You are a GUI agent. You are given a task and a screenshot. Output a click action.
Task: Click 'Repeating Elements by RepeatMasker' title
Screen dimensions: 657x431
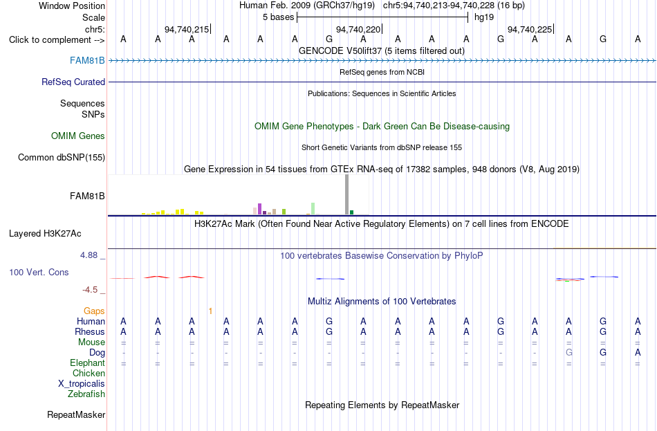point(382,405)
